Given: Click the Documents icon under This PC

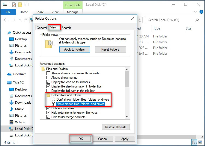Looking at the screenshot, I should (11, 96).
